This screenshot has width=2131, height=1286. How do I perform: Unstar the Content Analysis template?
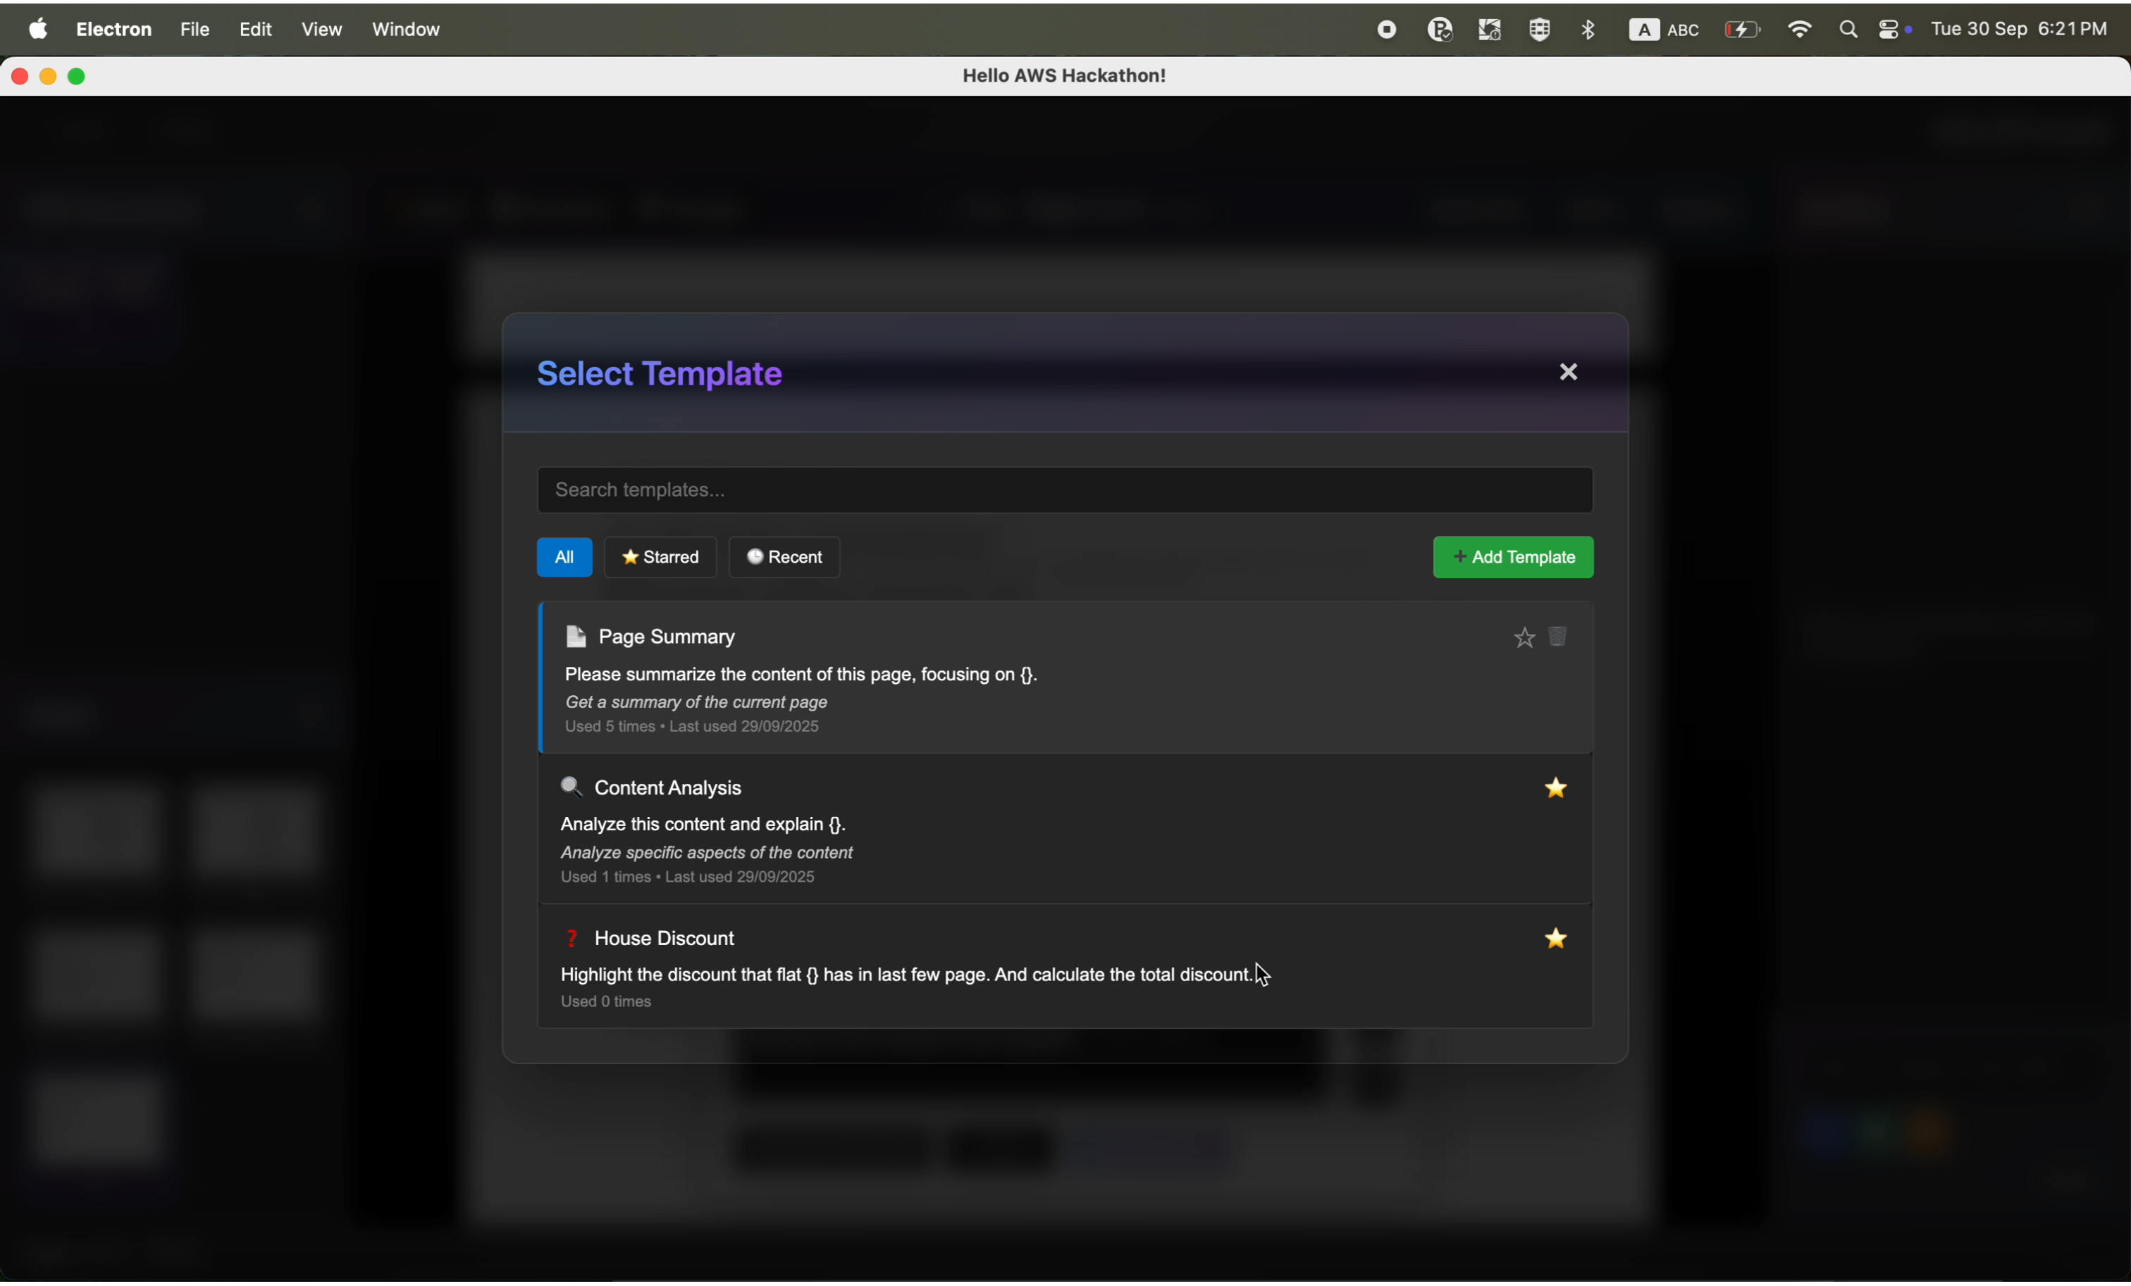coord(1556,788)
